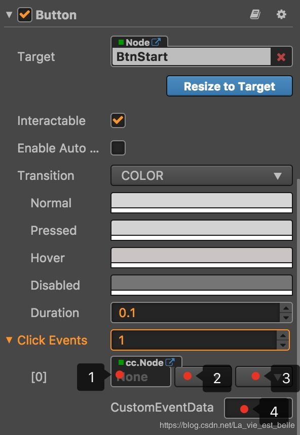The height and width of the screenshot is (435, 300).
Task: Click the link icon next to cc.Node
Action: coord(170,362)
